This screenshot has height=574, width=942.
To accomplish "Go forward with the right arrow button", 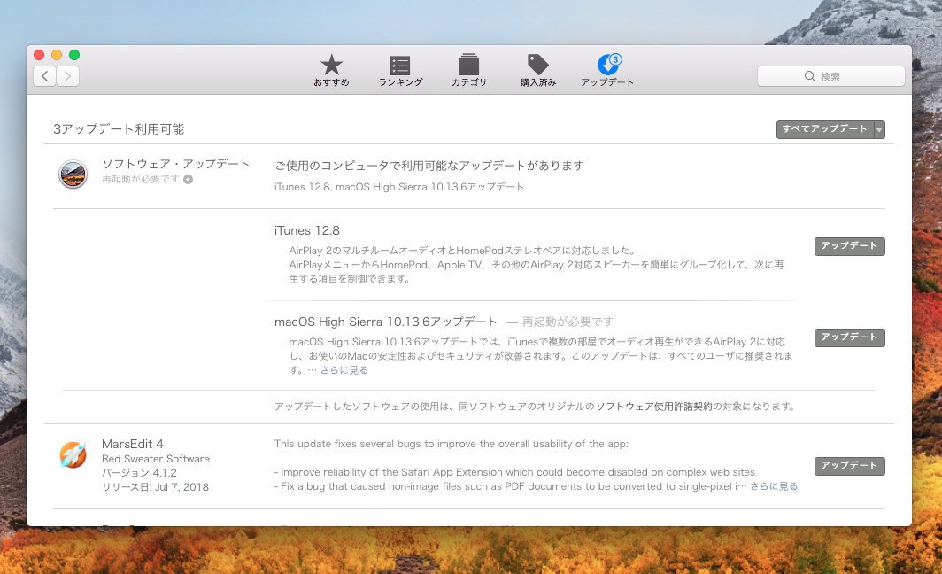I will click(x=68, y=76).
